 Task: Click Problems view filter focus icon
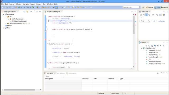tap(158, 73)
